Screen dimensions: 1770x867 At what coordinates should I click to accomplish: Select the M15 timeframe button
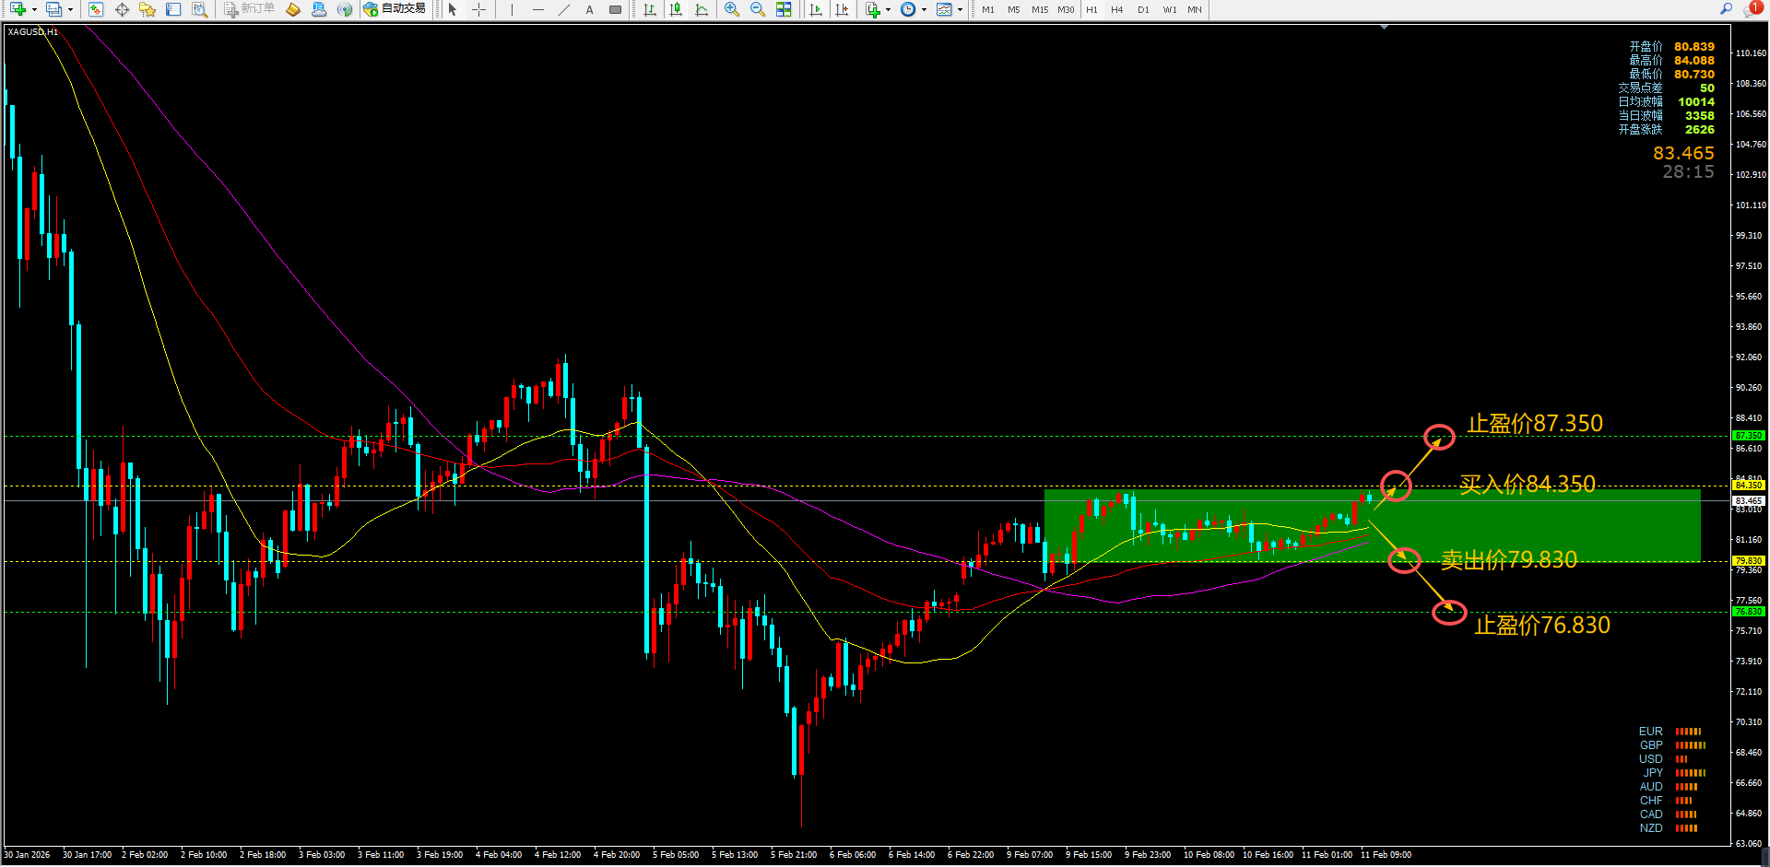click(x=1040, y=9)
